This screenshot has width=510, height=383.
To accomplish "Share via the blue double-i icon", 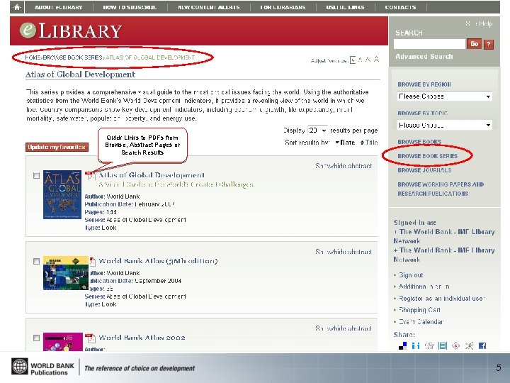I will coord(416,345).
